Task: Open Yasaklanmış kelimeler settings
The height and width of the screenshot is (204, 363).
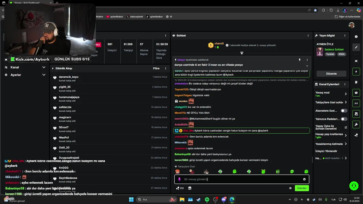Action: (x=331, y=144)
